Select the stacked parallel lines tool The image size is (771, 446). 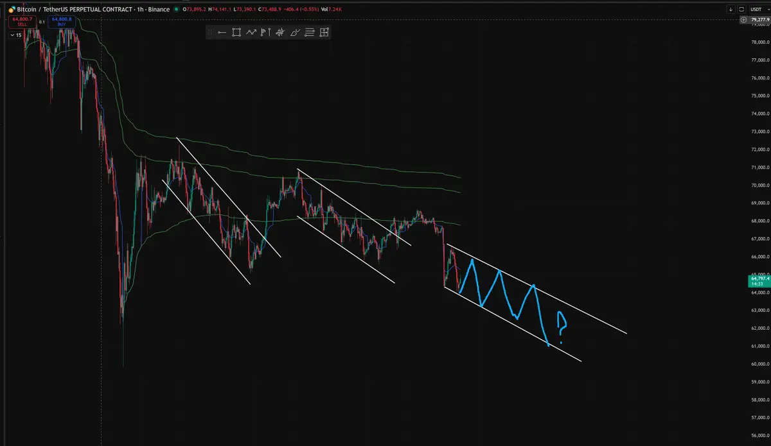310,32
